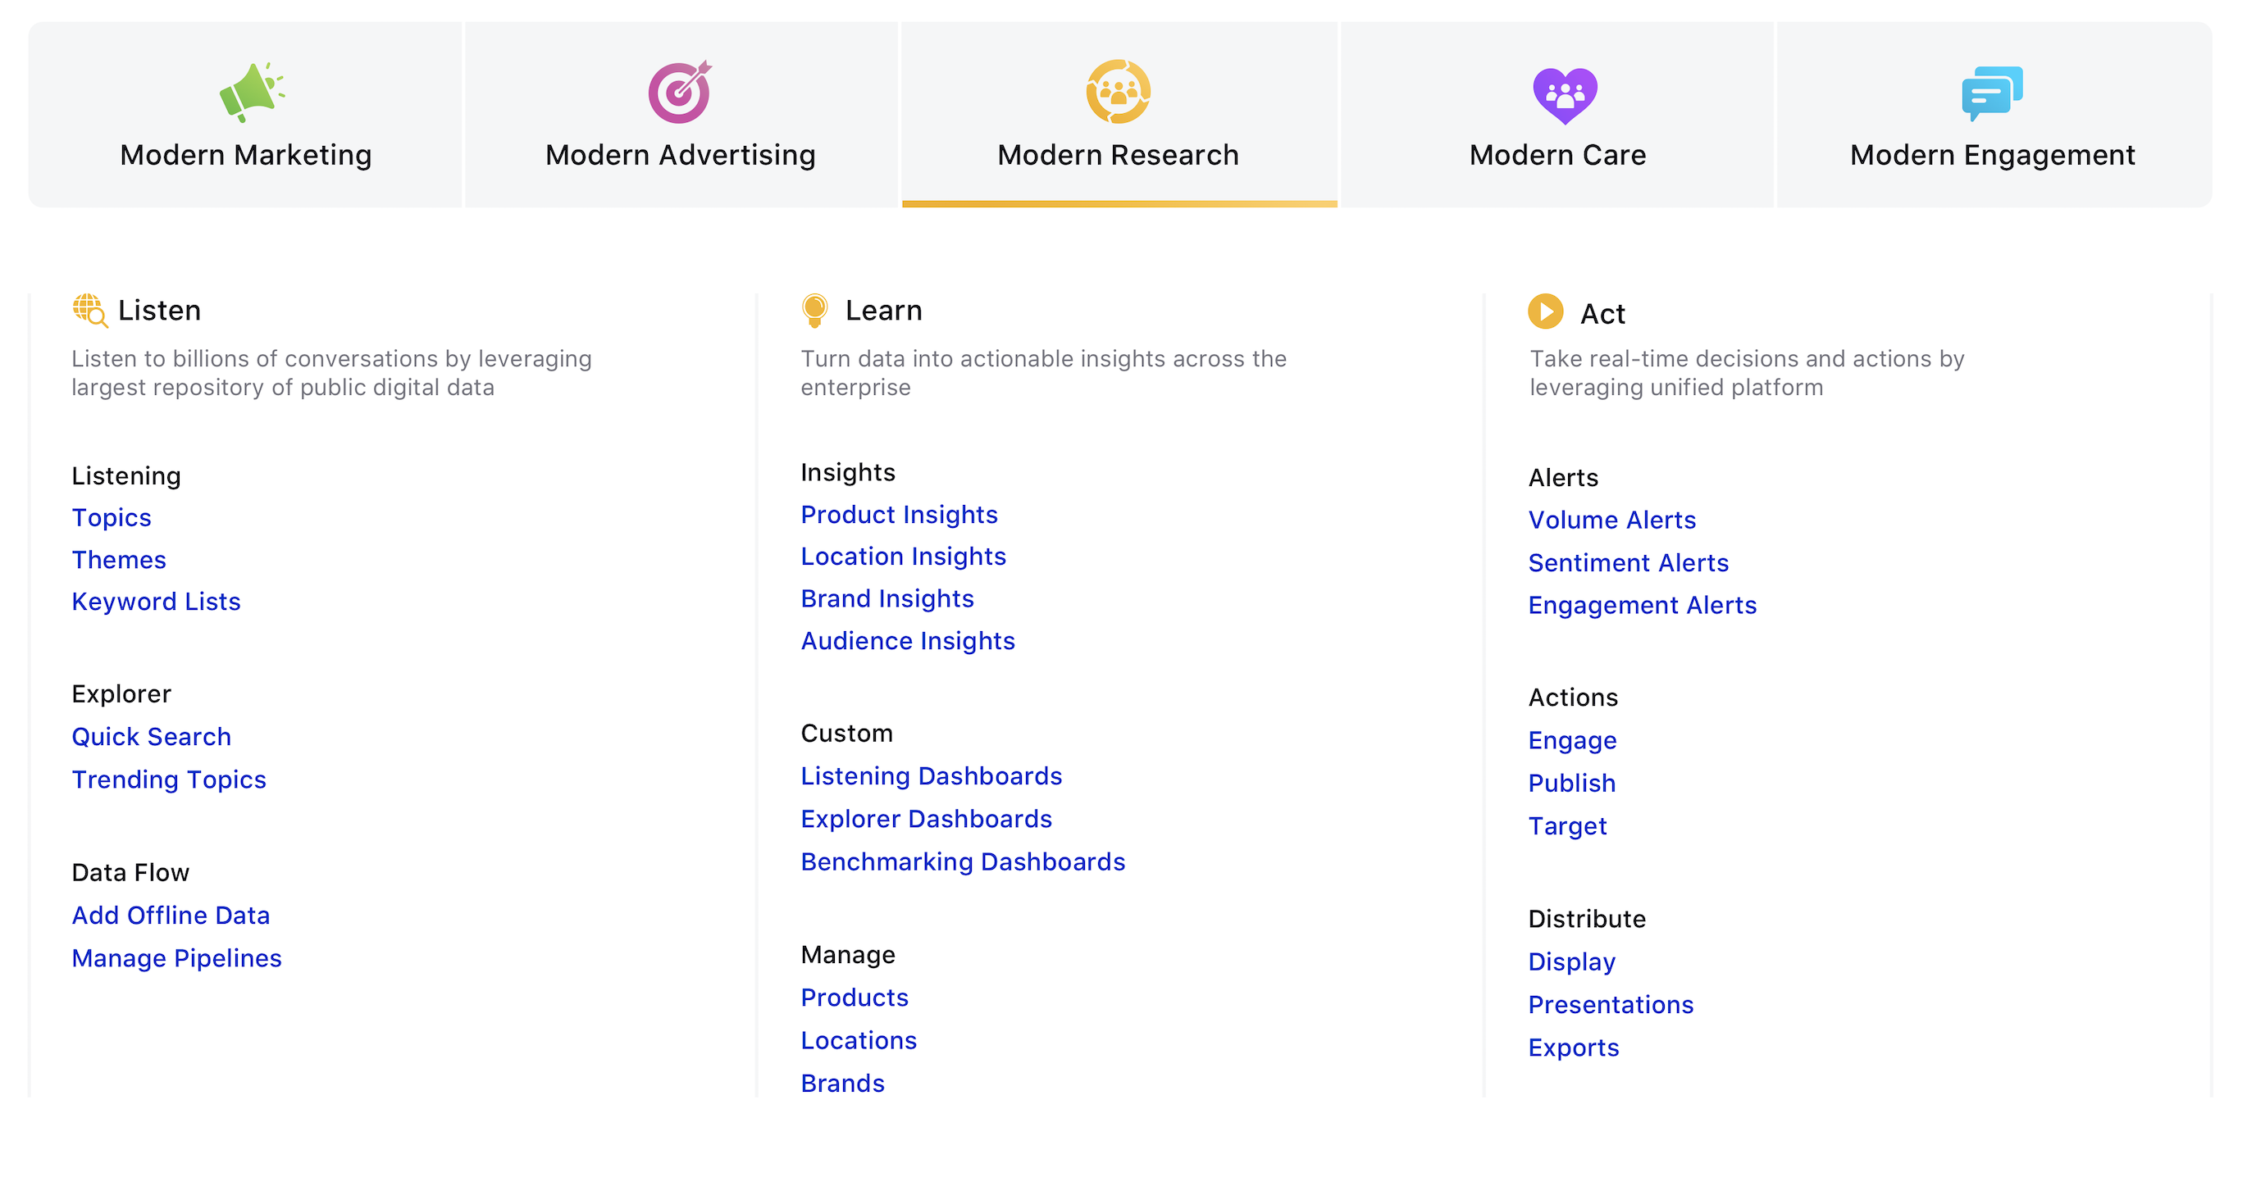
Task: Click Publish under Actions
Action: tap(1572, 782)
